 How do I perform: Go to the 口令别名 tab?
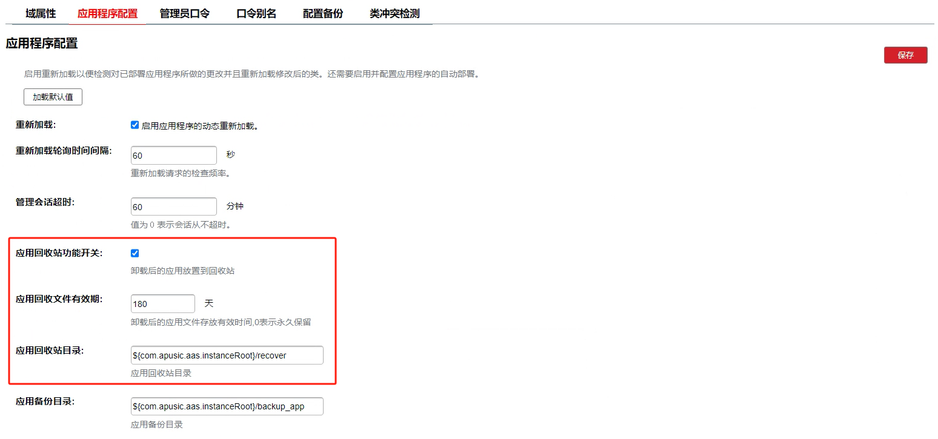point(256,13)
